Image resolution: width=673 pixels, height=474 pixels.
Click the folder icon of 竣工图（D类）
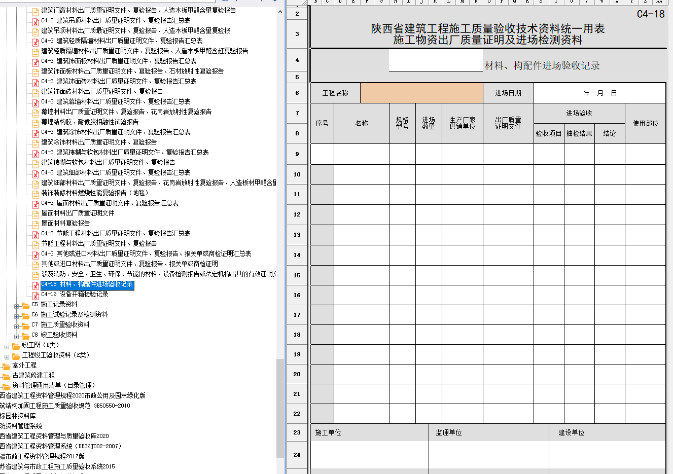[x=16, y=346]
